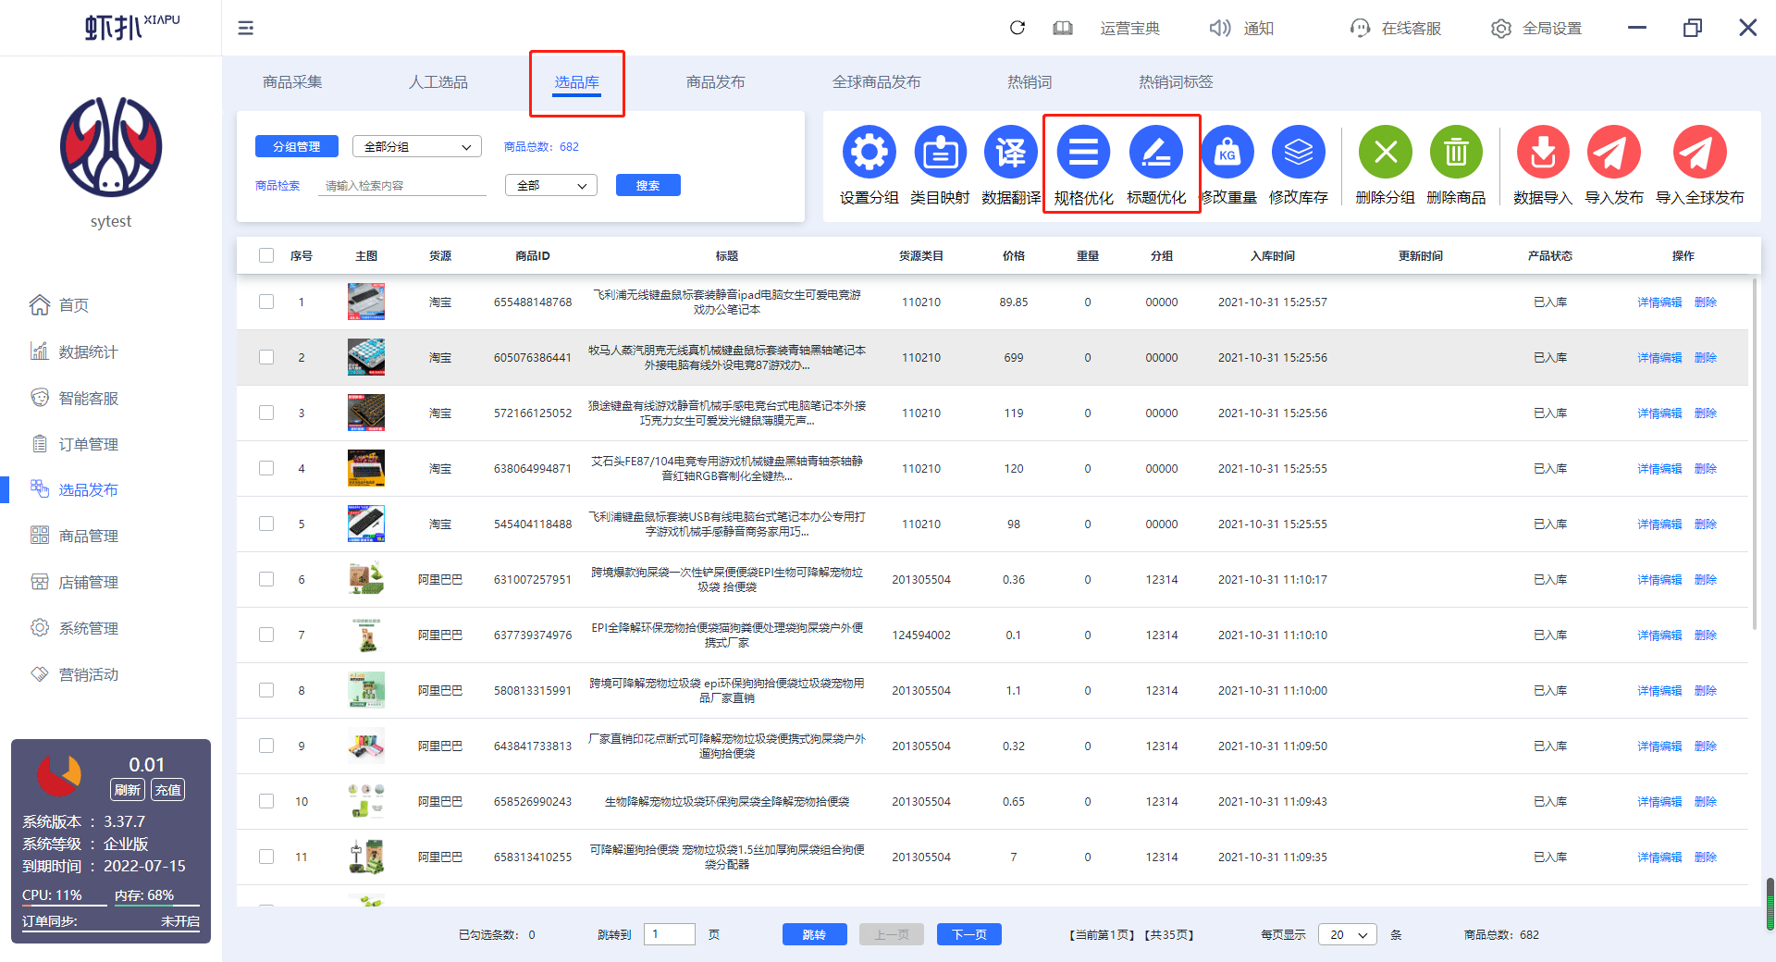Open 类目映射 category mapping tool
Image resolution: width=1776 pixels, height=962 pixels.
(x=940, y=152)
